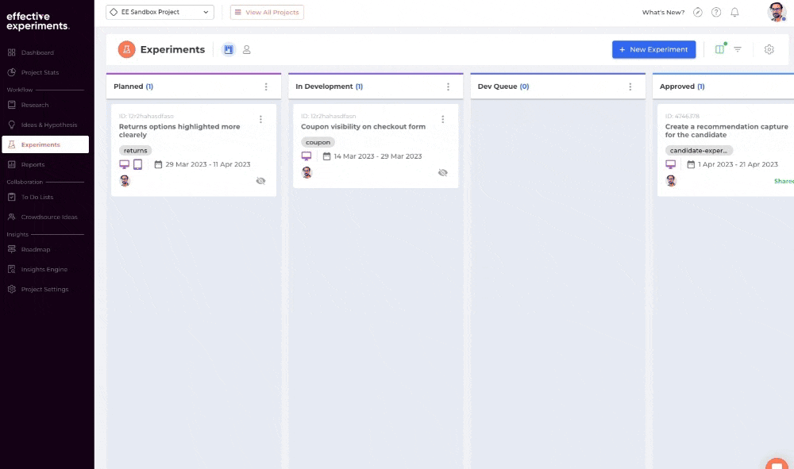
Task: Click the Approved column header
Action: pos(723,86)
